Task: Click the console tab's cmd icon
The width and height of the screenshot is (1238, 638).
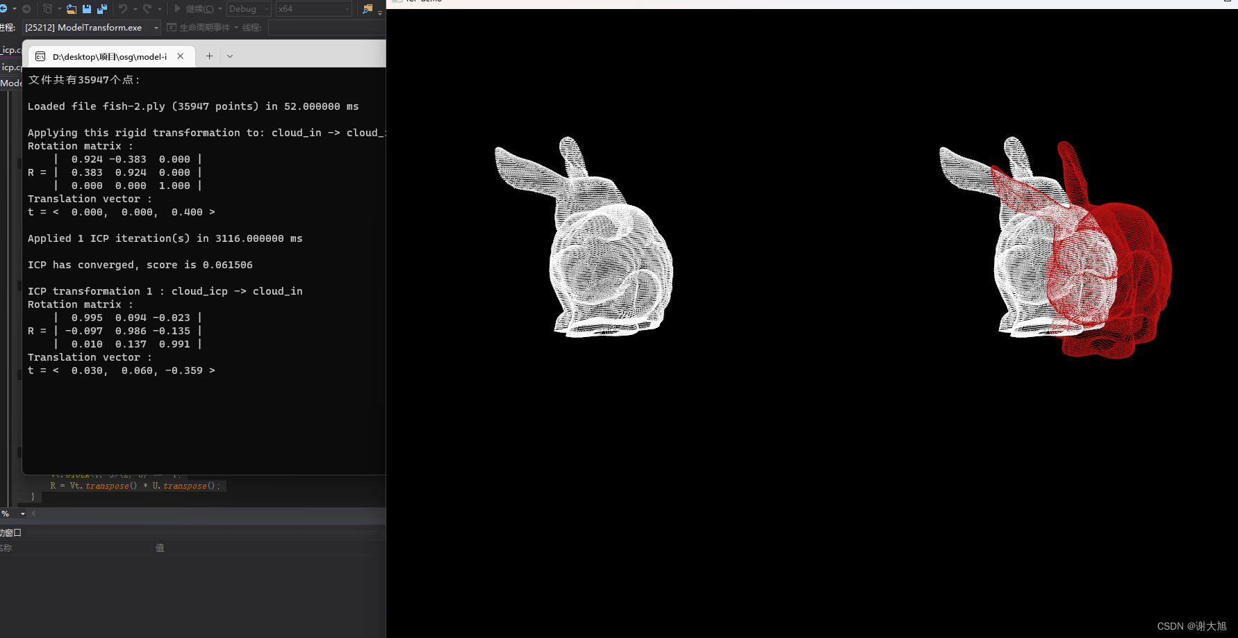Action: 40,56
